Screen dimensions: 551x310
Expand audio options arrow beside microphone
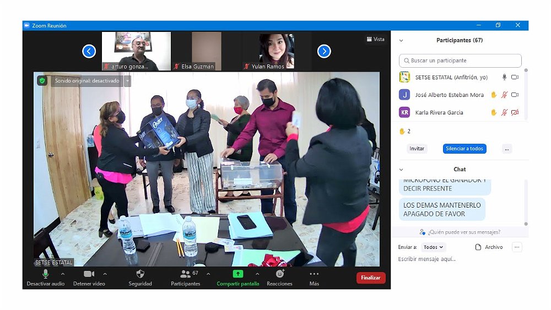62,274
